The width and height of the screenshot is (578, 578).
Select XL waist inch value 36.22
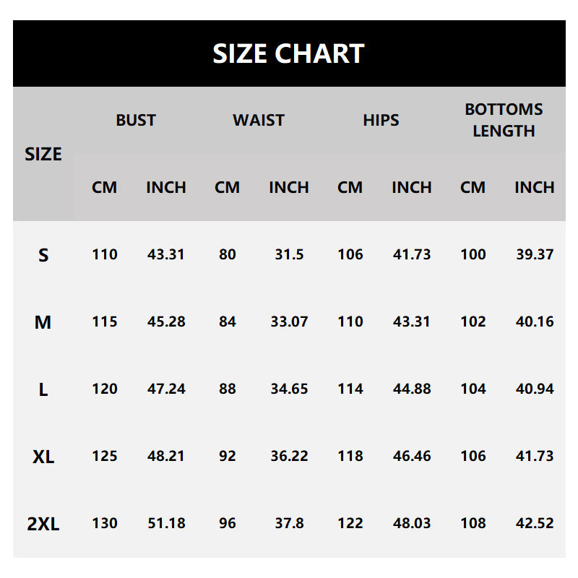coord(289,456)
